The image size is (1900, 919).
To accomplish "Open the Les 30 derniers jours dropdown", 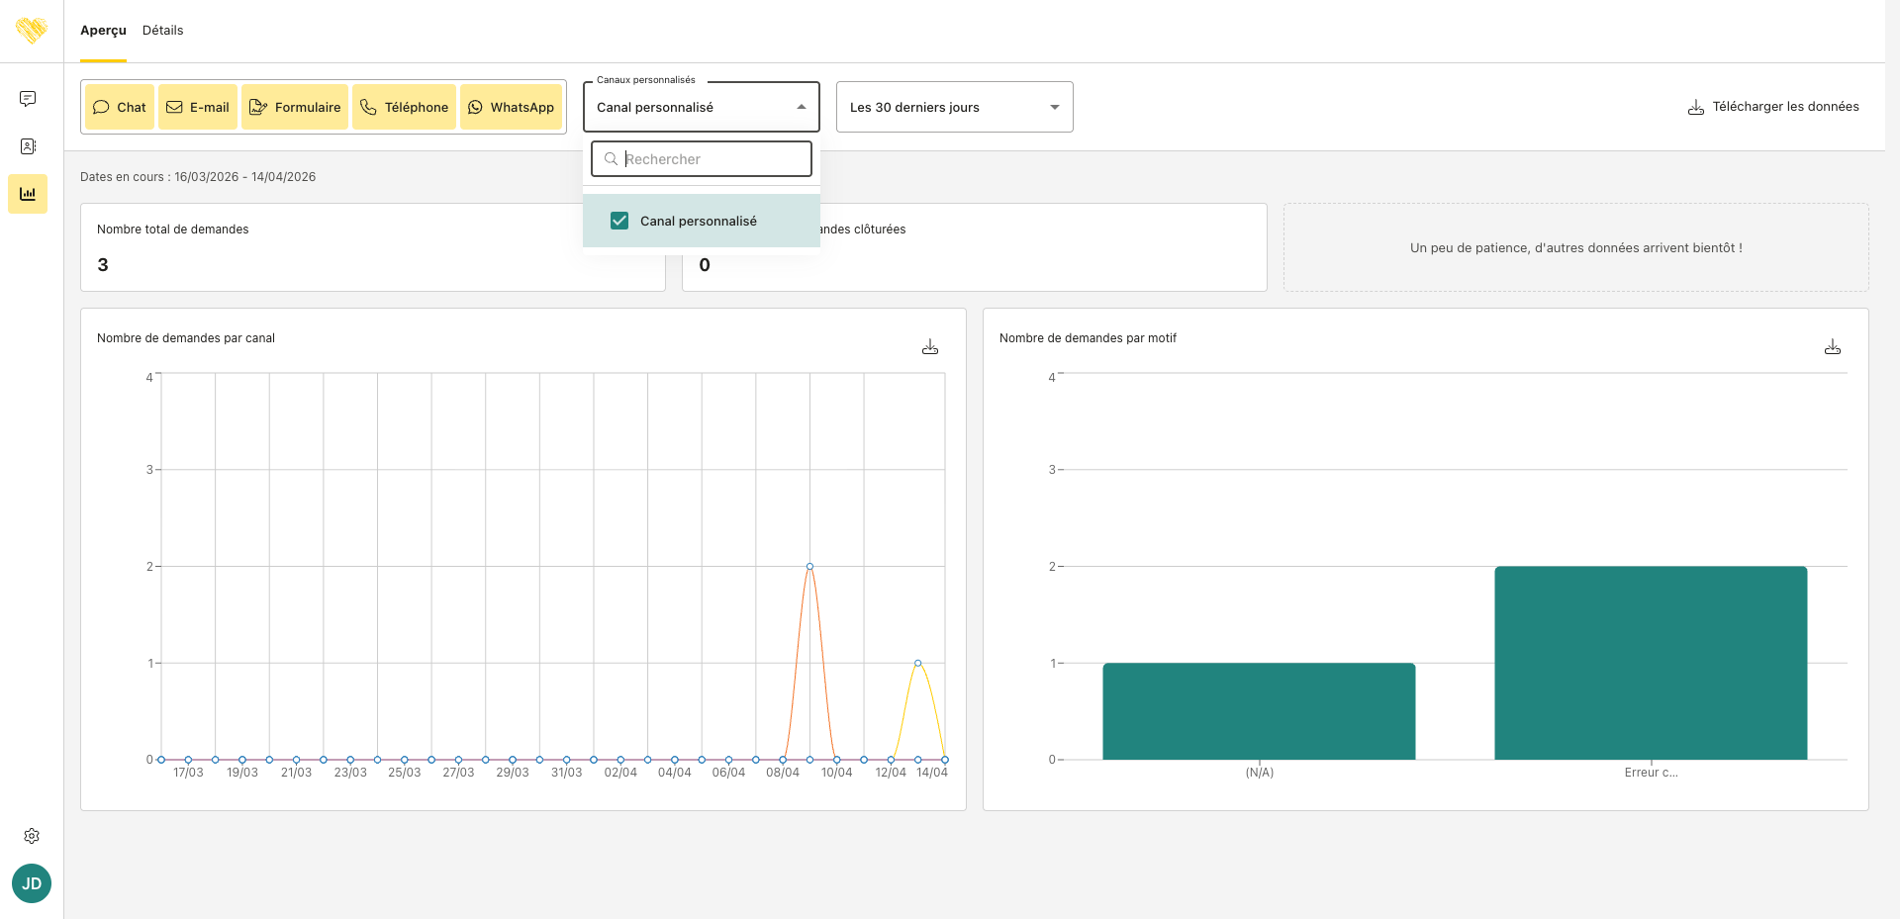I will coord(955,107).
